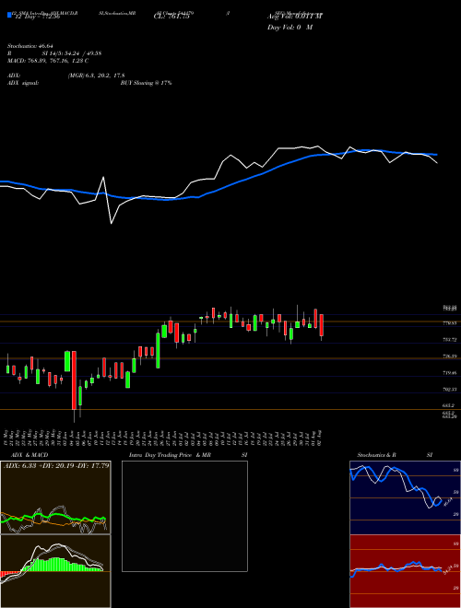Click 'BUY Slowing @ 17%' signal text
This screenshot has width=461, height=608.
[x=146, y=83]
